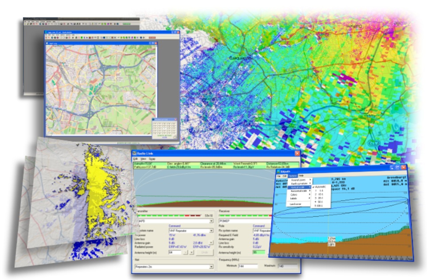Viewport: 432px width, 280px height.
Task: Expand the transmitter station name dropdown
Action: pyautogui.click(x=211, y=221)
